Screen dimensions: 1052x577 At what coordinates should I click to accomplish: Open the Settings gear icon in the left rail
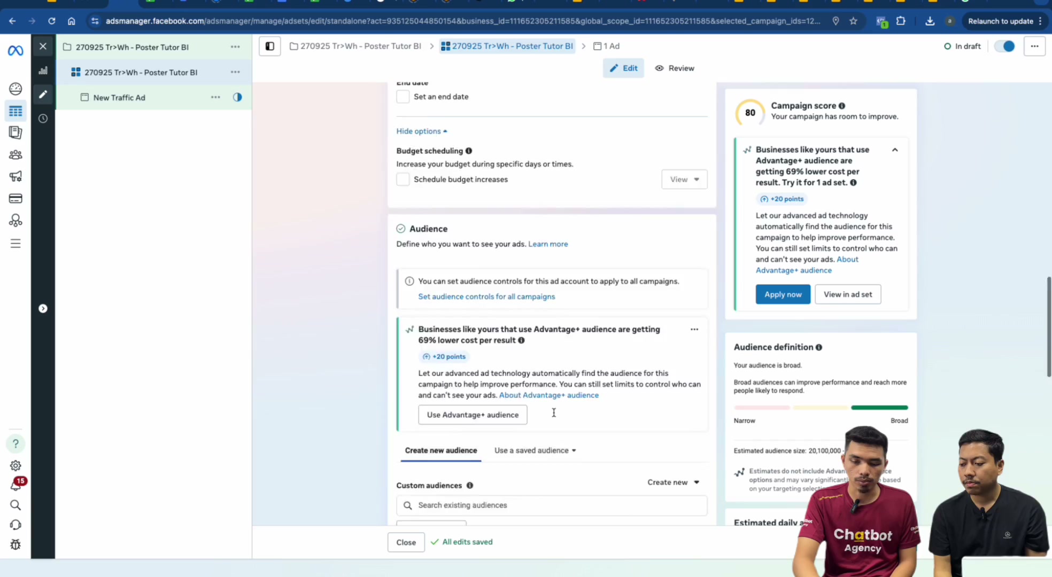click(16, 466)
